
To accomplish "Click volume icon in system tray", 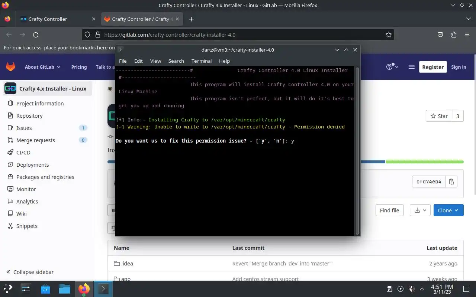I will pos(411,289).
